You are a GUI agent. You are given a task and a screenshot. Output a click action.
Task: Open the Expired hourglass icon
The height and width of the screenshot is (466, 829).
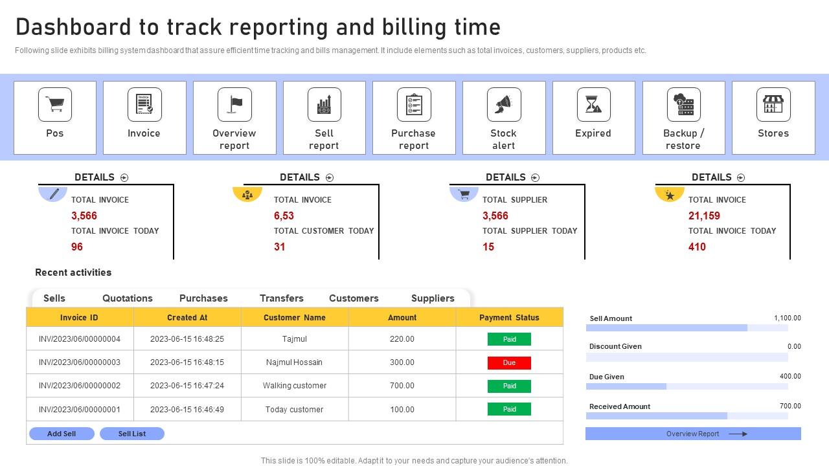[x=593, y=105]
